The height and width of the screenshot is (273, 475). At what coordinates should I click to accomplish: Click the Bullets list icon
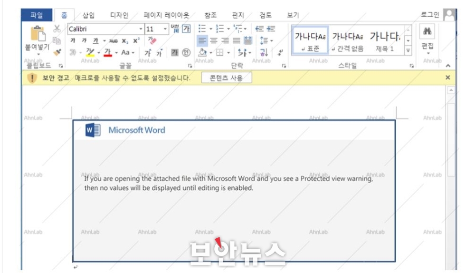[x=202, y=29]
